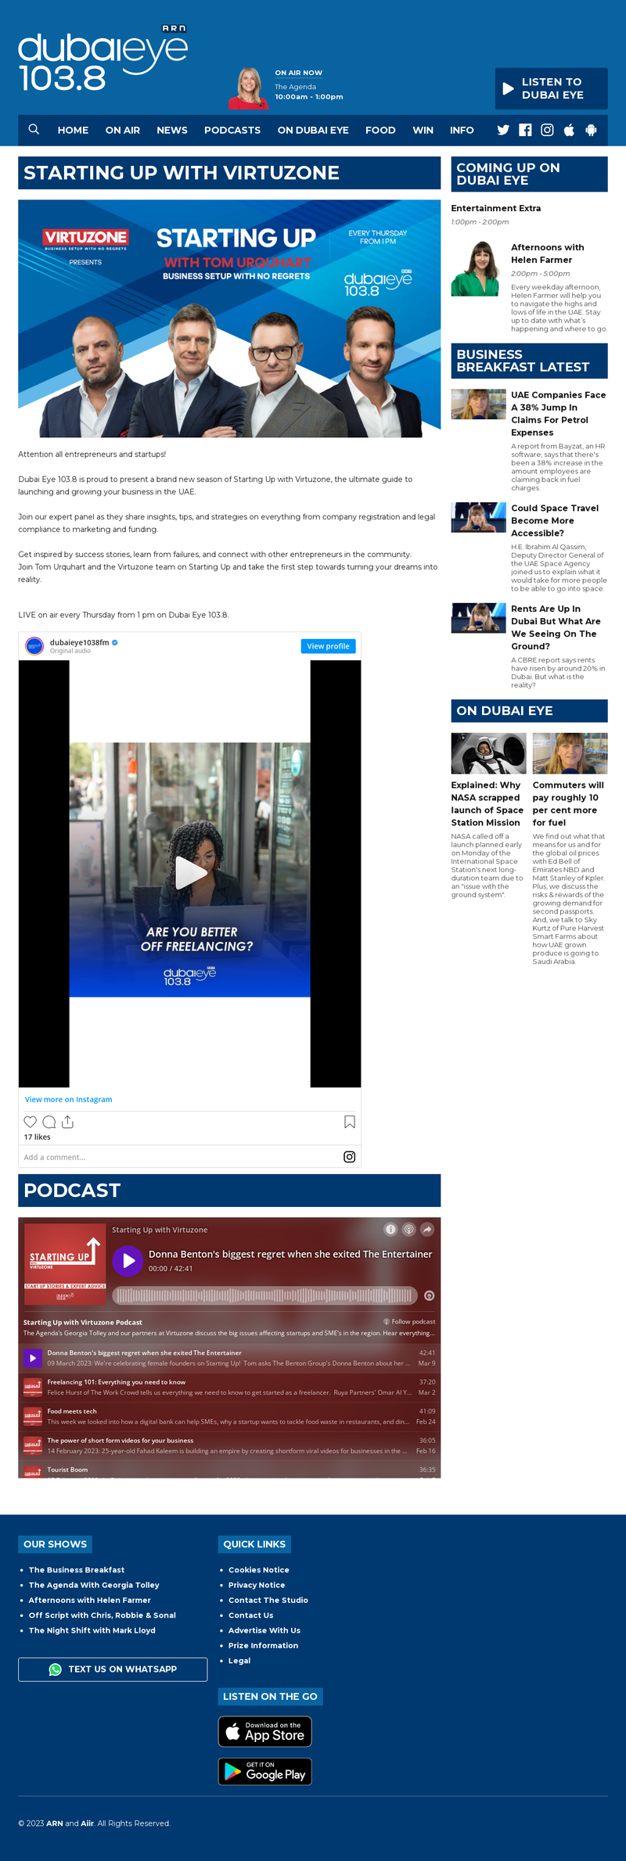Viewport: 626px width, 1861px height.
Task: Open the NEWS menu
Action: (x=172, y=130)
